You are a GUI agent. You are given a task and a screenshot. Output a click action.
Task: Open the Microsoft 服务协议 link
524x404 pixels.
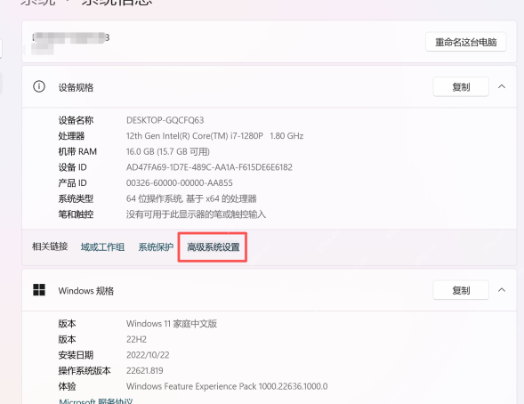point(95,401)
